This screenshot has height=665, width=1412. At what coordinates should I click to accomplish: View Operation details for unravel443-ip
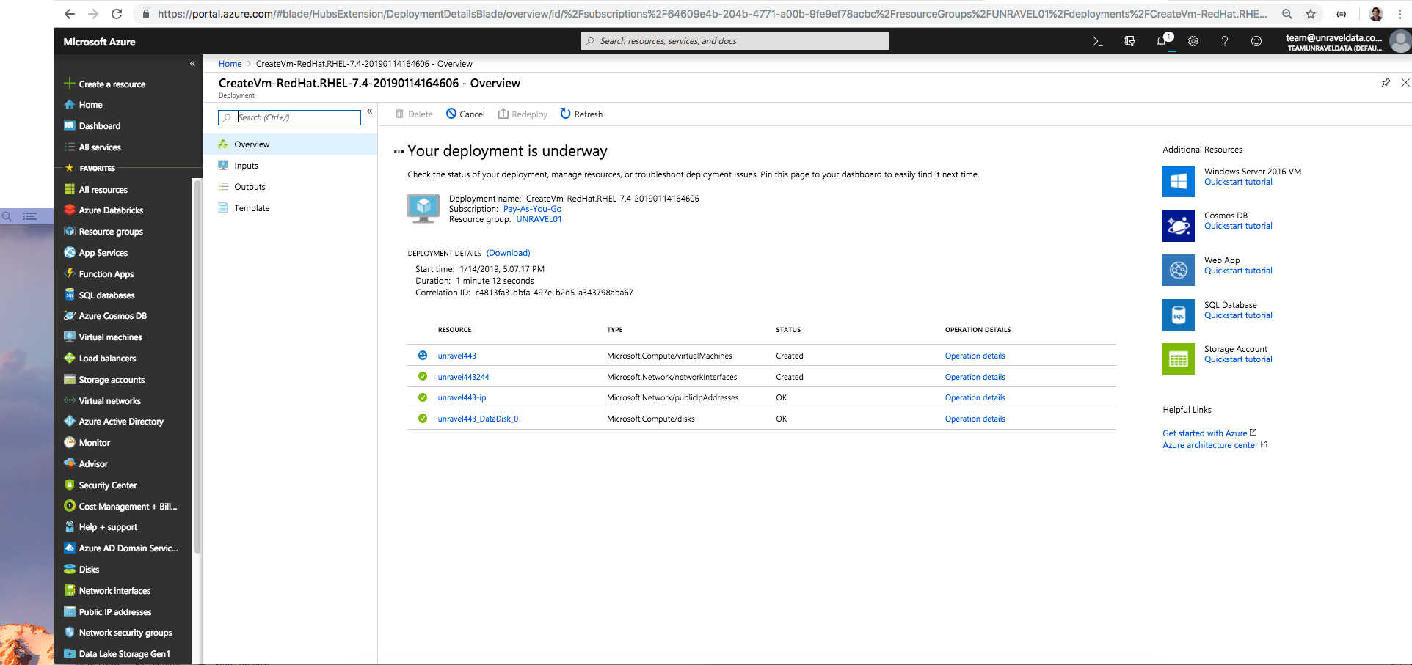[x=975, y=397]
